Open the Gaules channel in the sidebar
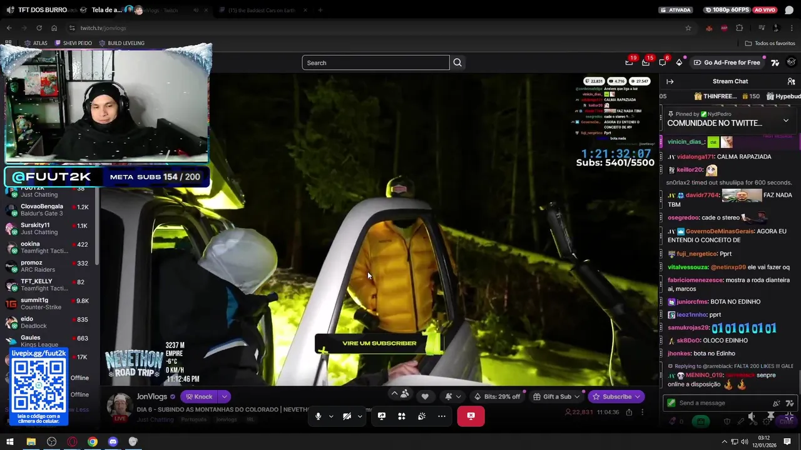Viewport: 801px width, 450px height. (x=50, y=341)
